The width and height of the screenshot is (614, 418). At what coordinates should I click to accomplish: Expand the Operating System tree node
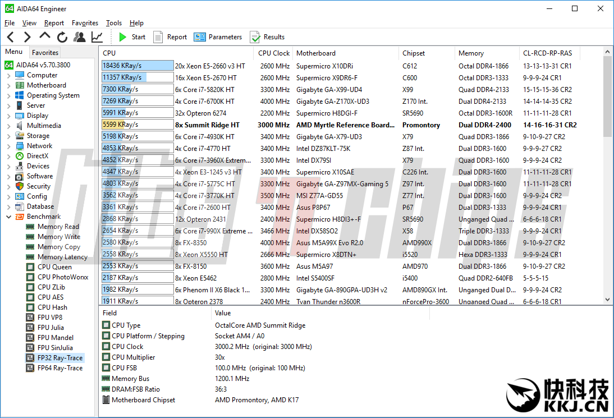point(8,95)
